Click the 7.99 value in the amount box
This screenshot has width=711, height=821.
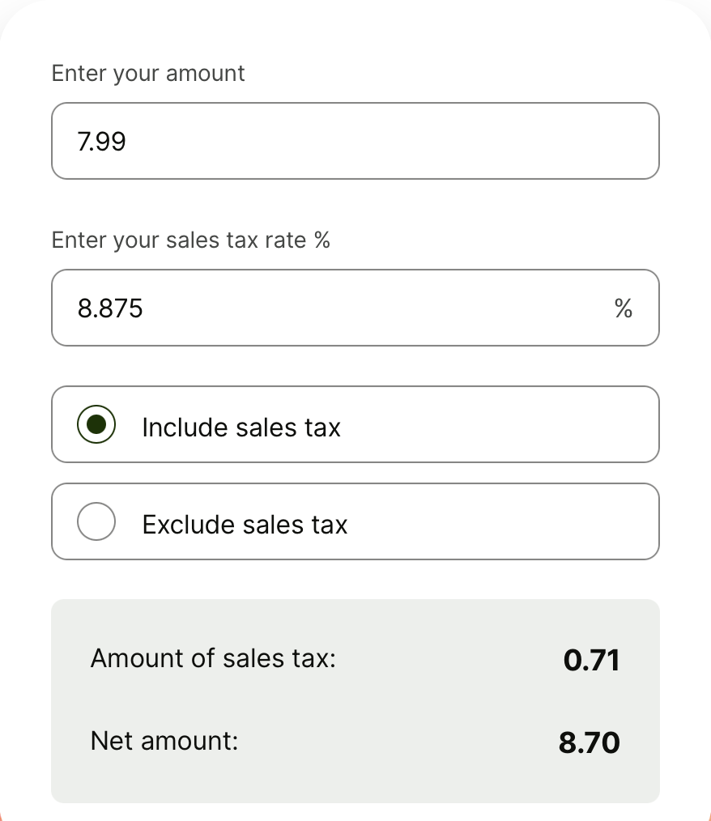[x=101, y=142]
